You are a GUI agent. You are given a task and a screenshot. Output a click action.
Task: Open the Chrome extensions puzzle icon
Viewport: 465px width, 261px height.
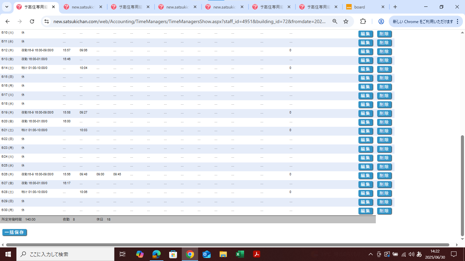pyautogui.click(x=363, y=21)
